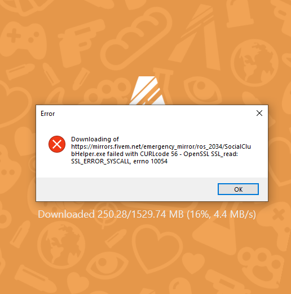This screenshot has height=294, width=291.
Task: Click the globe icon below the download text
Action: 61,245
